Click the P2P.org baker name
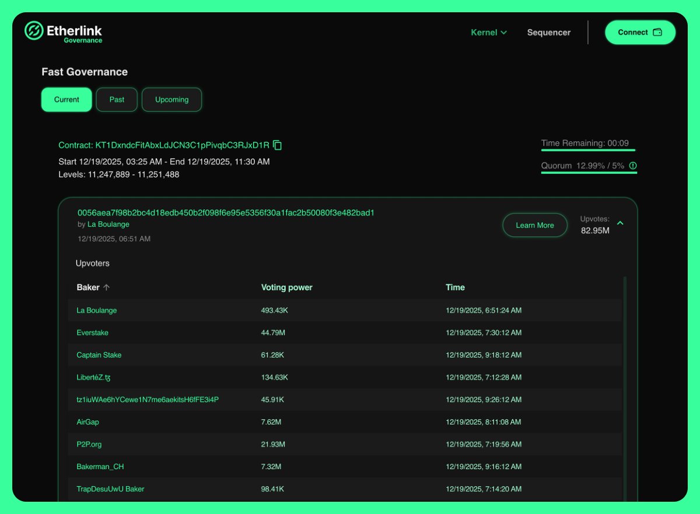The height and width of the screenshot is (514, 700). coord(89,444)
